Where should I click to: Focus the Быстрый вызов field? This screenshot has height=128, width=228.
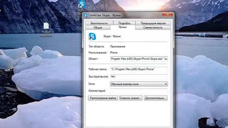pyautogui.click(x=139, y=77)
